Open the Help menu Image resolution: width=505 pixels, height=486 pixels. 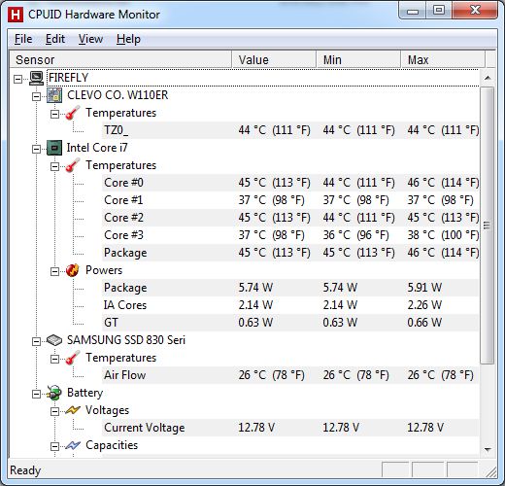point(128,39)
